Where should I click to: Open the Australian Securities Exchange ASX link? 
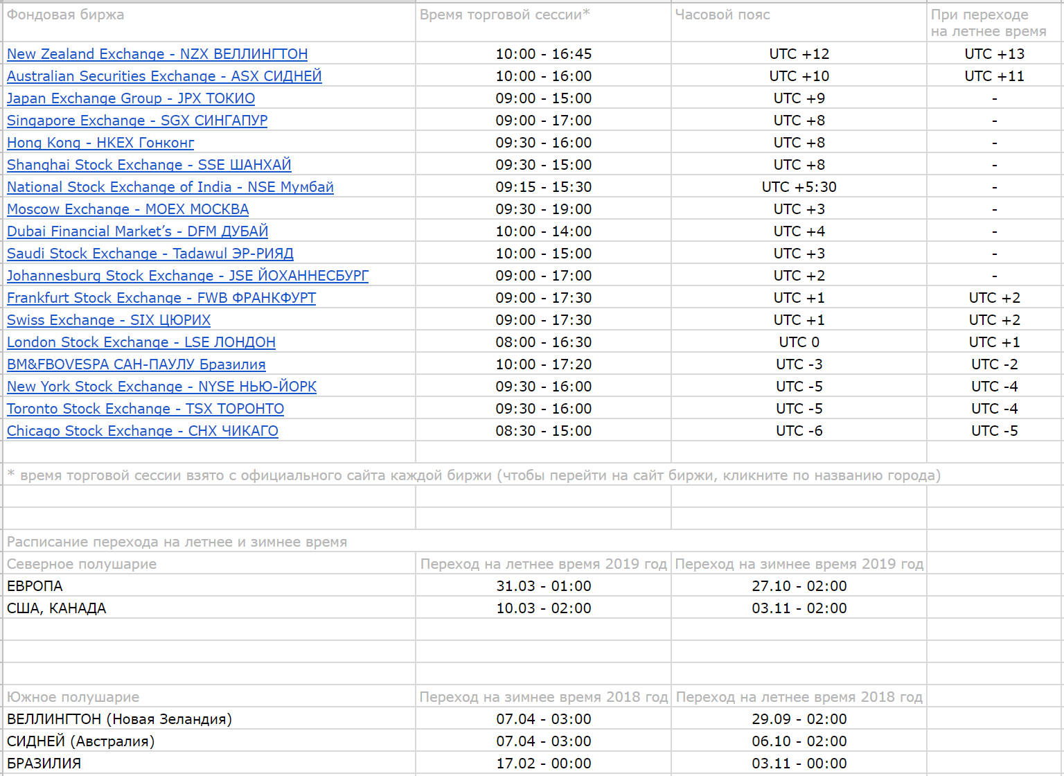164,76
